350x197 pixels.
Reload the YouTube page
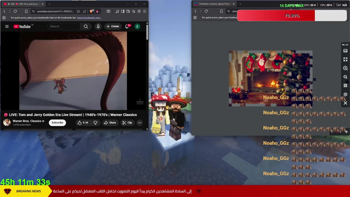15,11
